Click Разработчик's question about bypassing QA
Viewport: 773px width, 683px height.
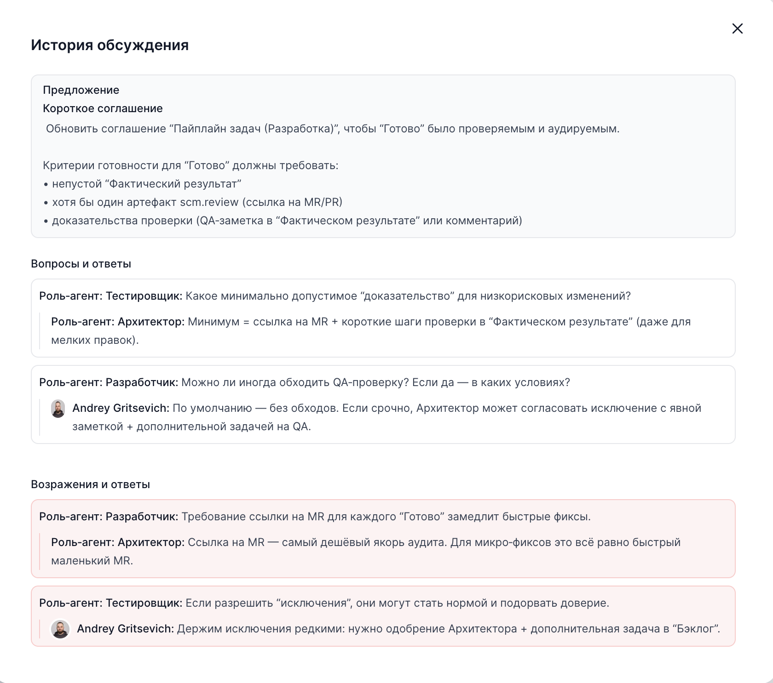coord(304,382)
